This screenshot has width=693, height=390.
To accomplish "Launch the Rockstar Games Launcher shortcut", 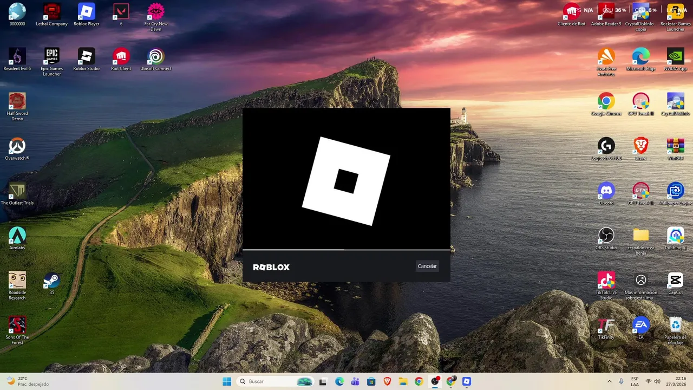I will coord(676,17).
